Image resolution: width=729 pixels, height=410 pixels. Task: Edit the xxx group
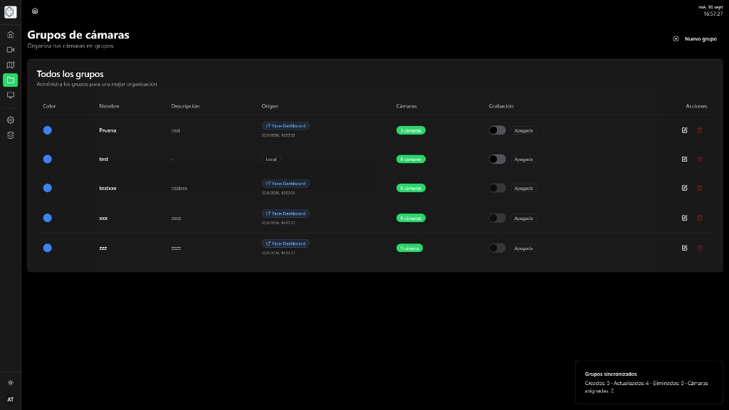pyautogui.click(x=684, y=218)
